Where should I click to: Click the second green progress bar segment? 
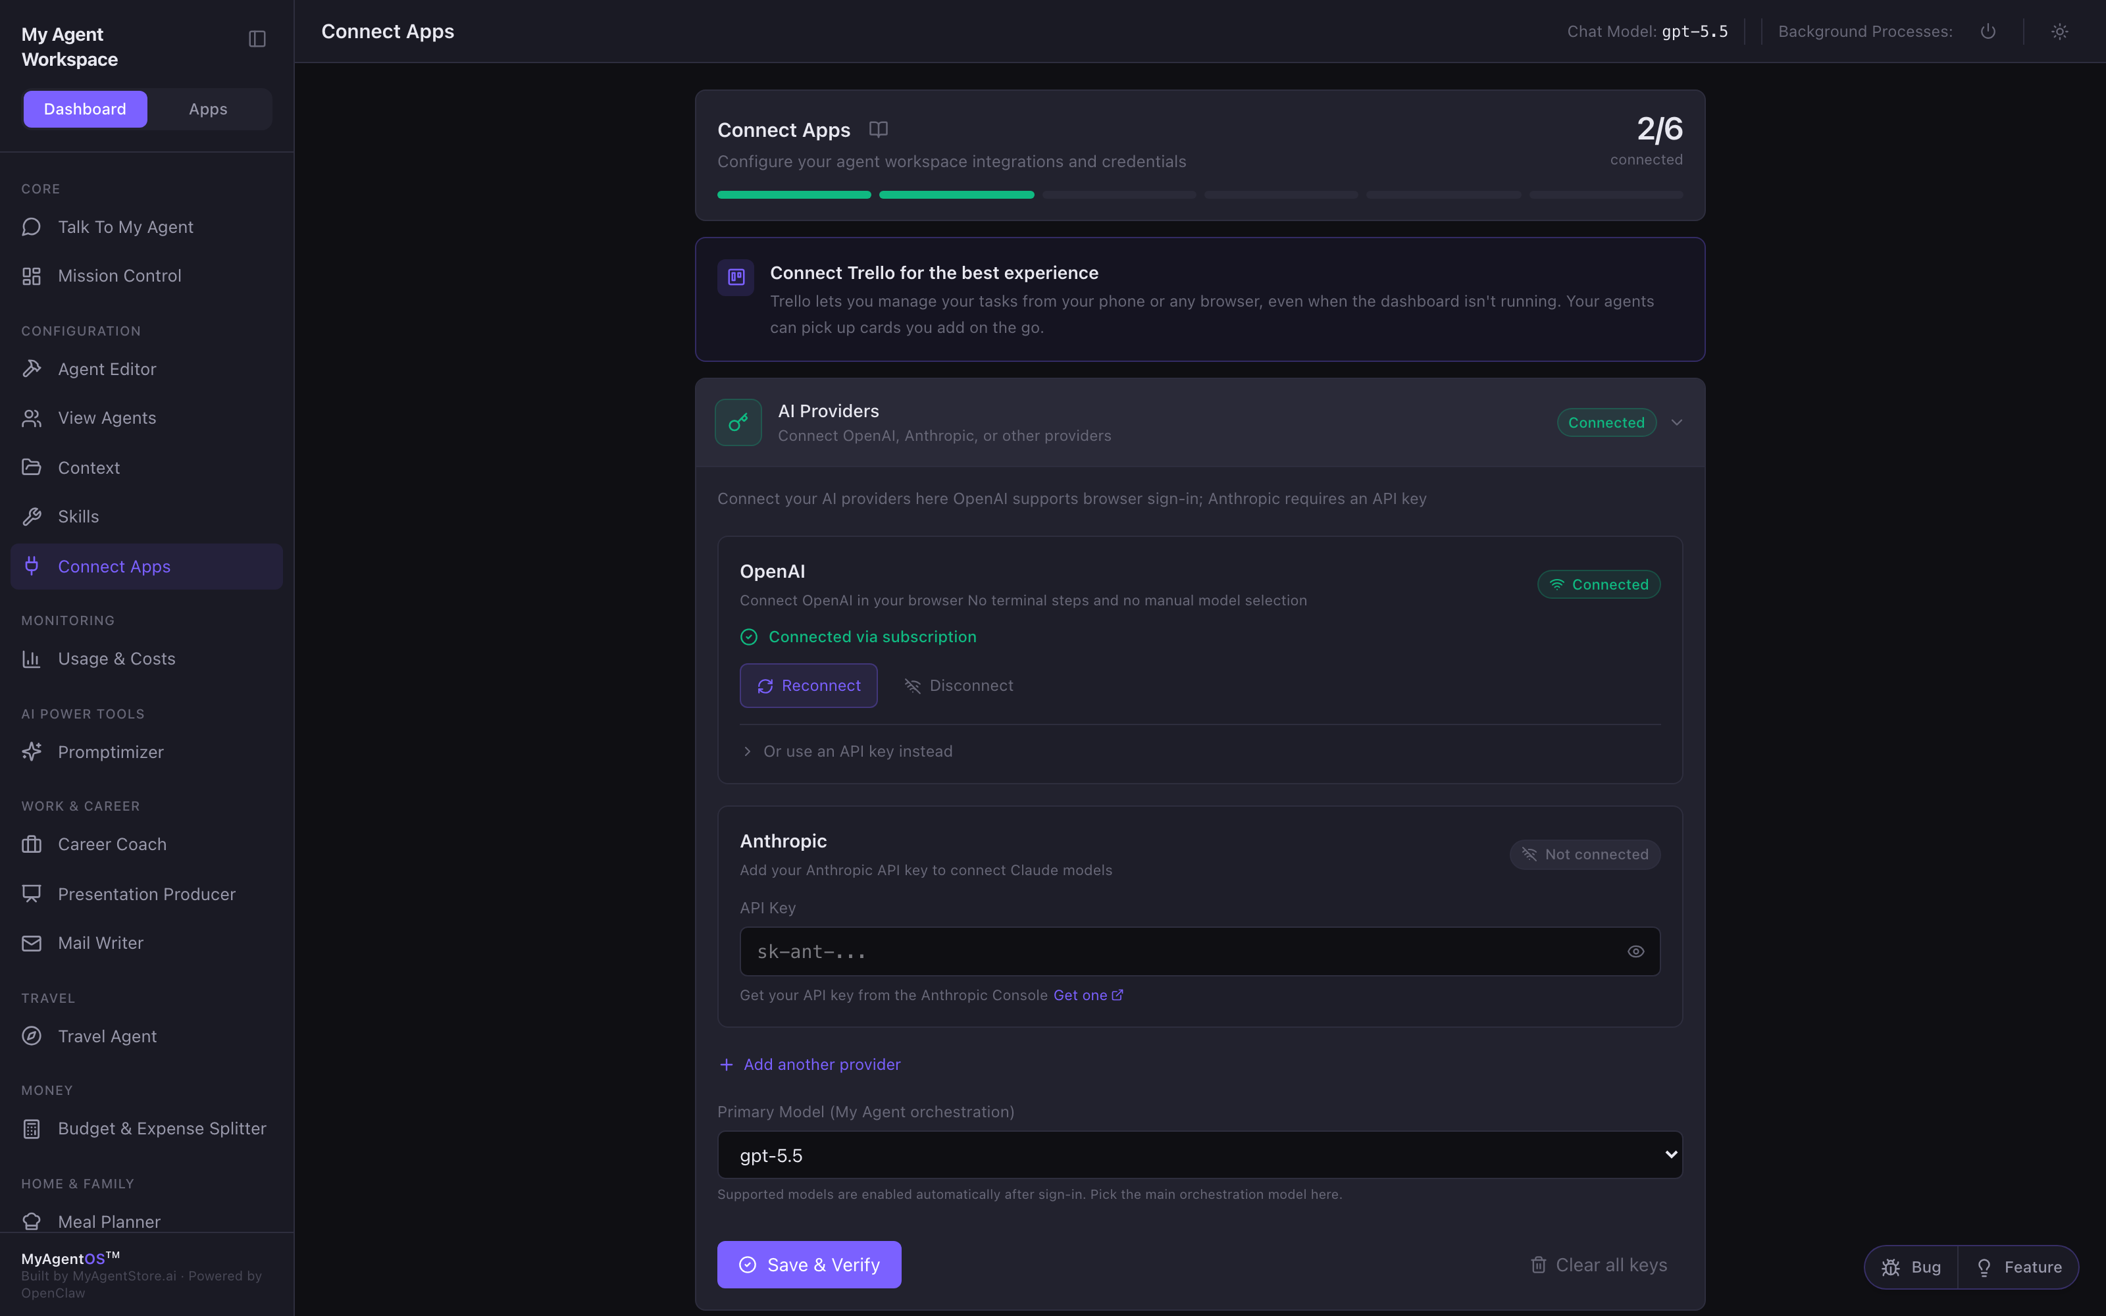click(956, 195)
